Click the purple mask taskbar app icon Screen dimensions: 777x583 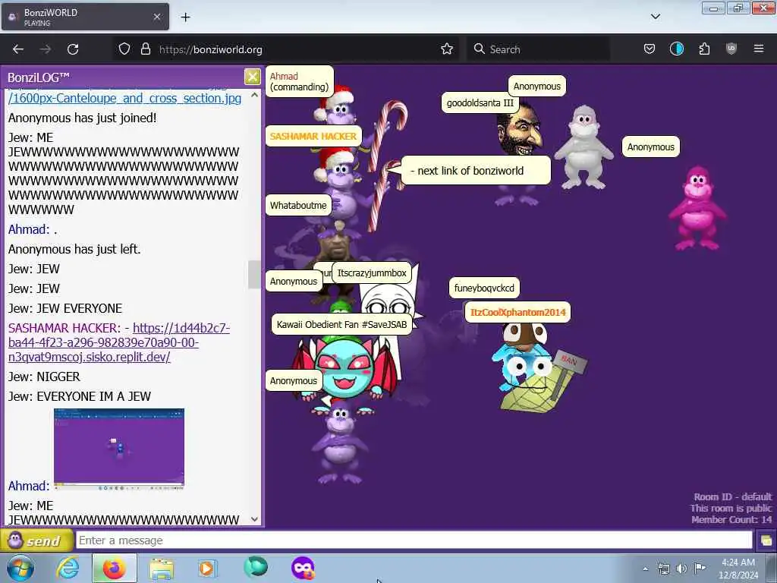pos(303,568)
